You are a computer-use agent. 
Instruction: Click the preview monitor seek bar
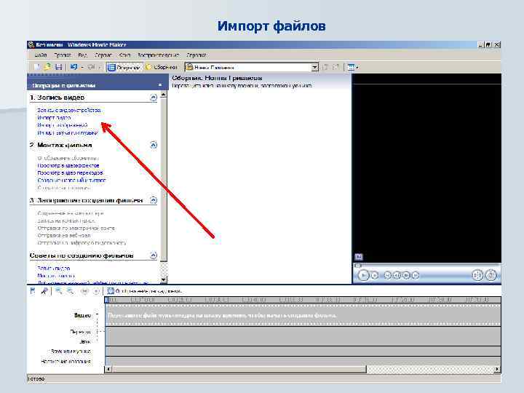427,266
